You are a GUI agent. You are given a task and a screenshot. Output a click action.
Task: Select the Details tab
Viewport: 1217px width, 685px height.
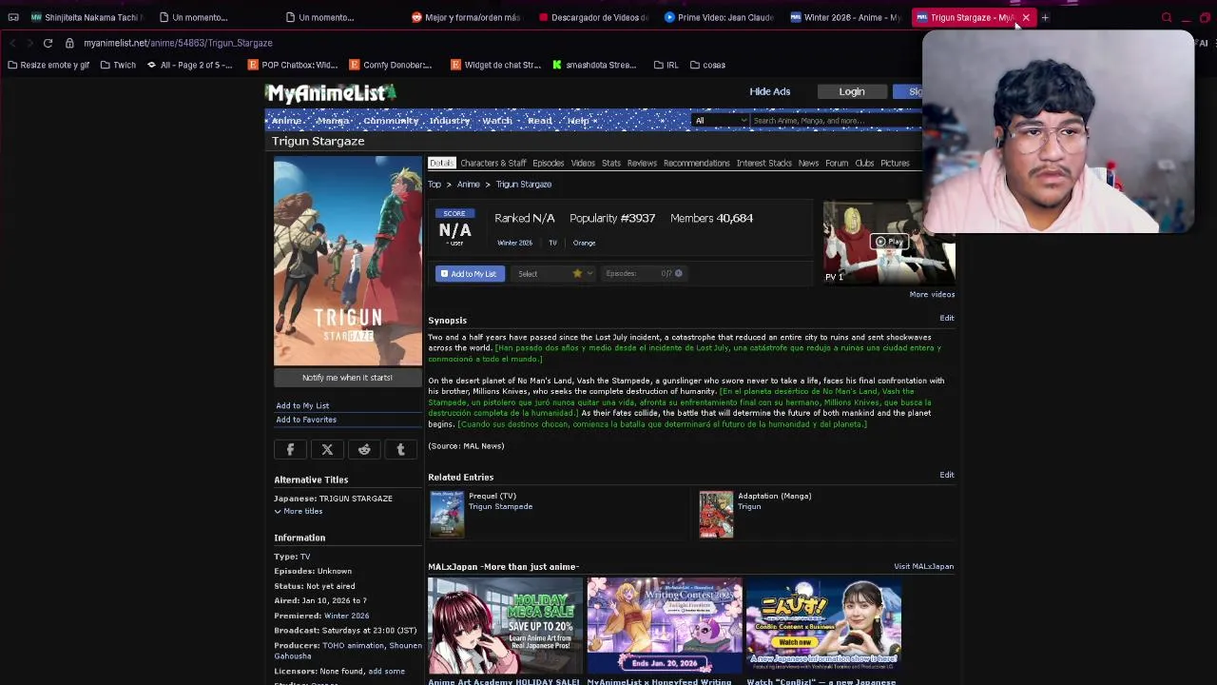pos(442,163)
